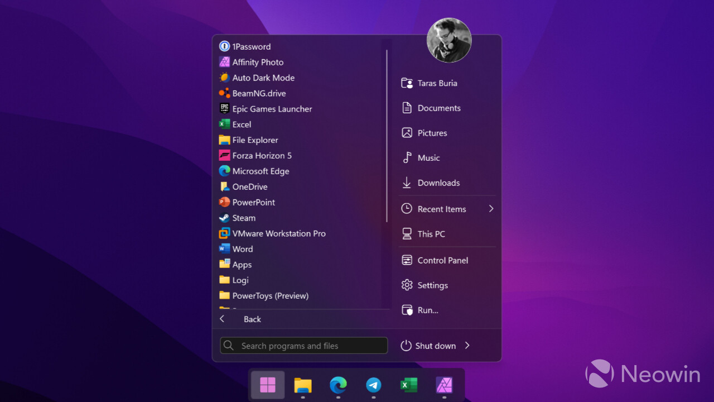Click the Microsoft Edge list icon
714x402 pixels.
pos(224,171)
